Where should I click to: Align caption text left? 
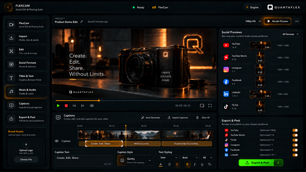coord(169,165)
